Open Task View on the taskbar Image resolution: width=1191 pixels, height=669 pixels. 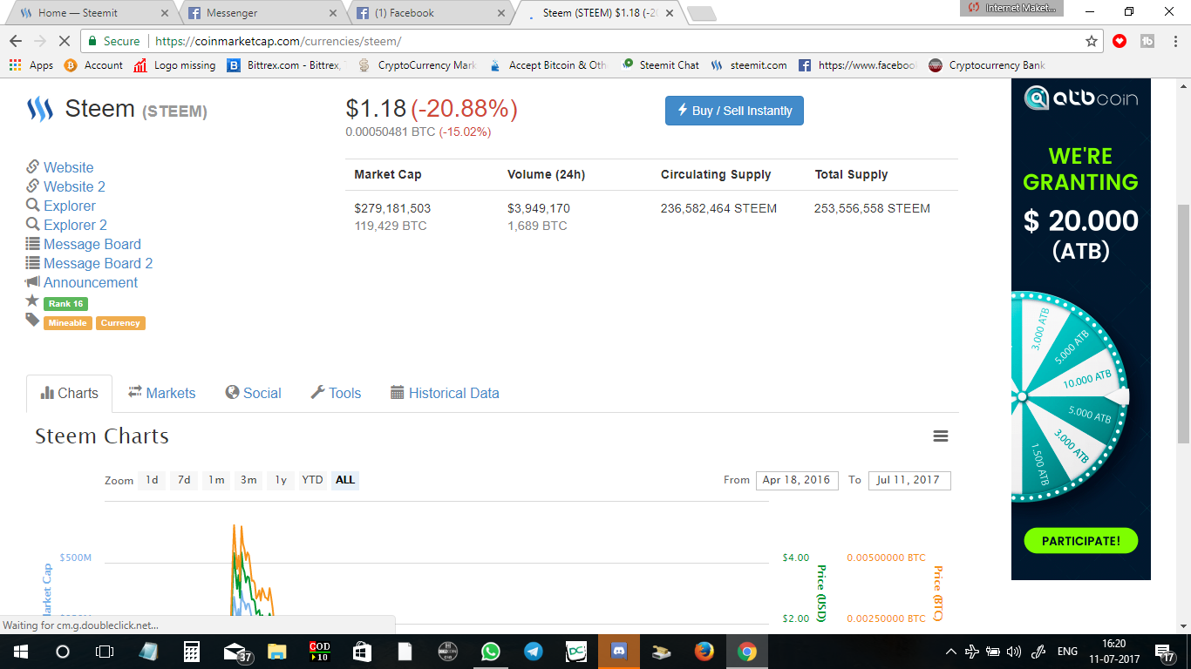105,652
